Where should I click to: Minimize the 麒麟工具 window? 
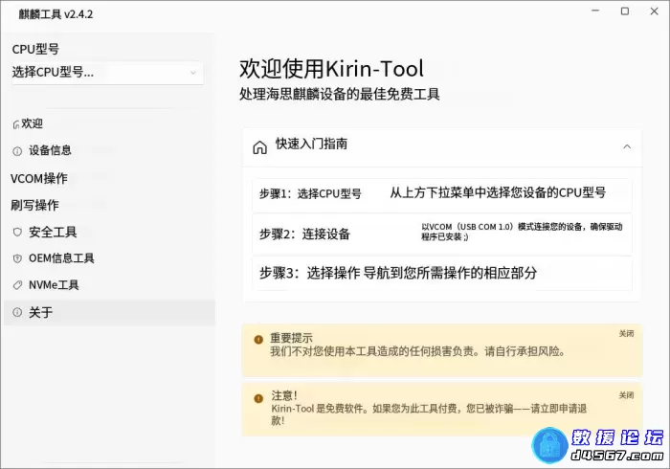tap(595, 11)
